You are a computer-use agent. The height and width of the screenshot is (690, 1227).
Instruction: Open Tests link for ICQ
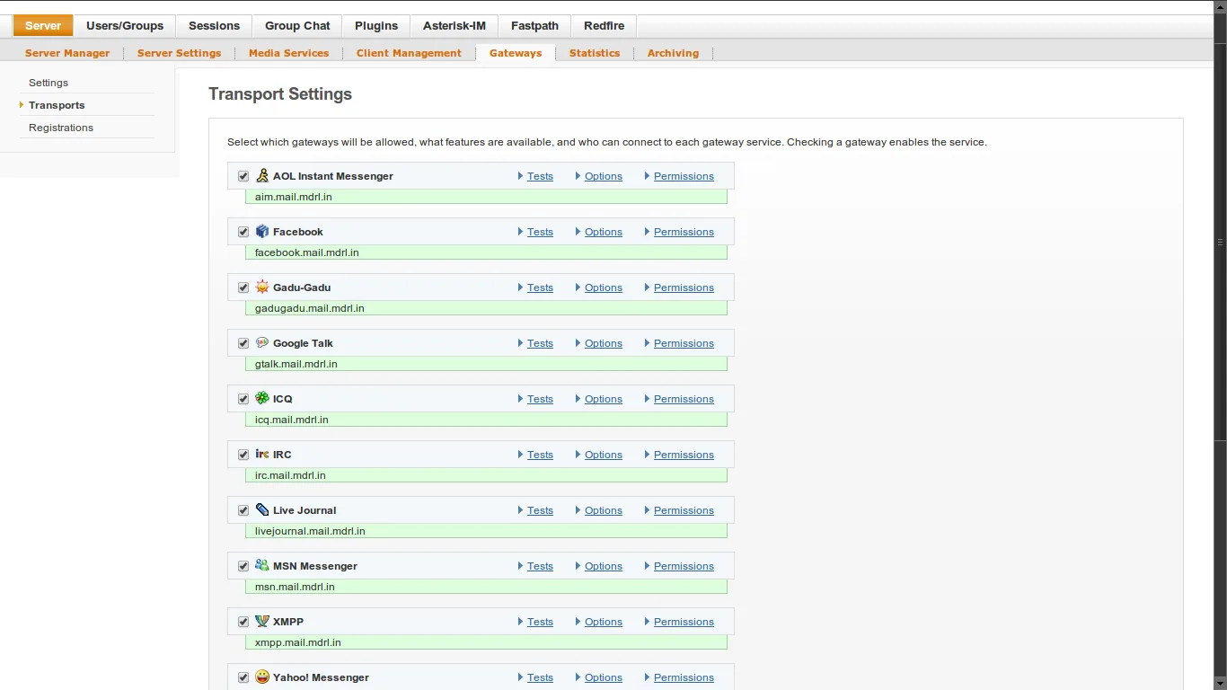click(x=540, y=399)
